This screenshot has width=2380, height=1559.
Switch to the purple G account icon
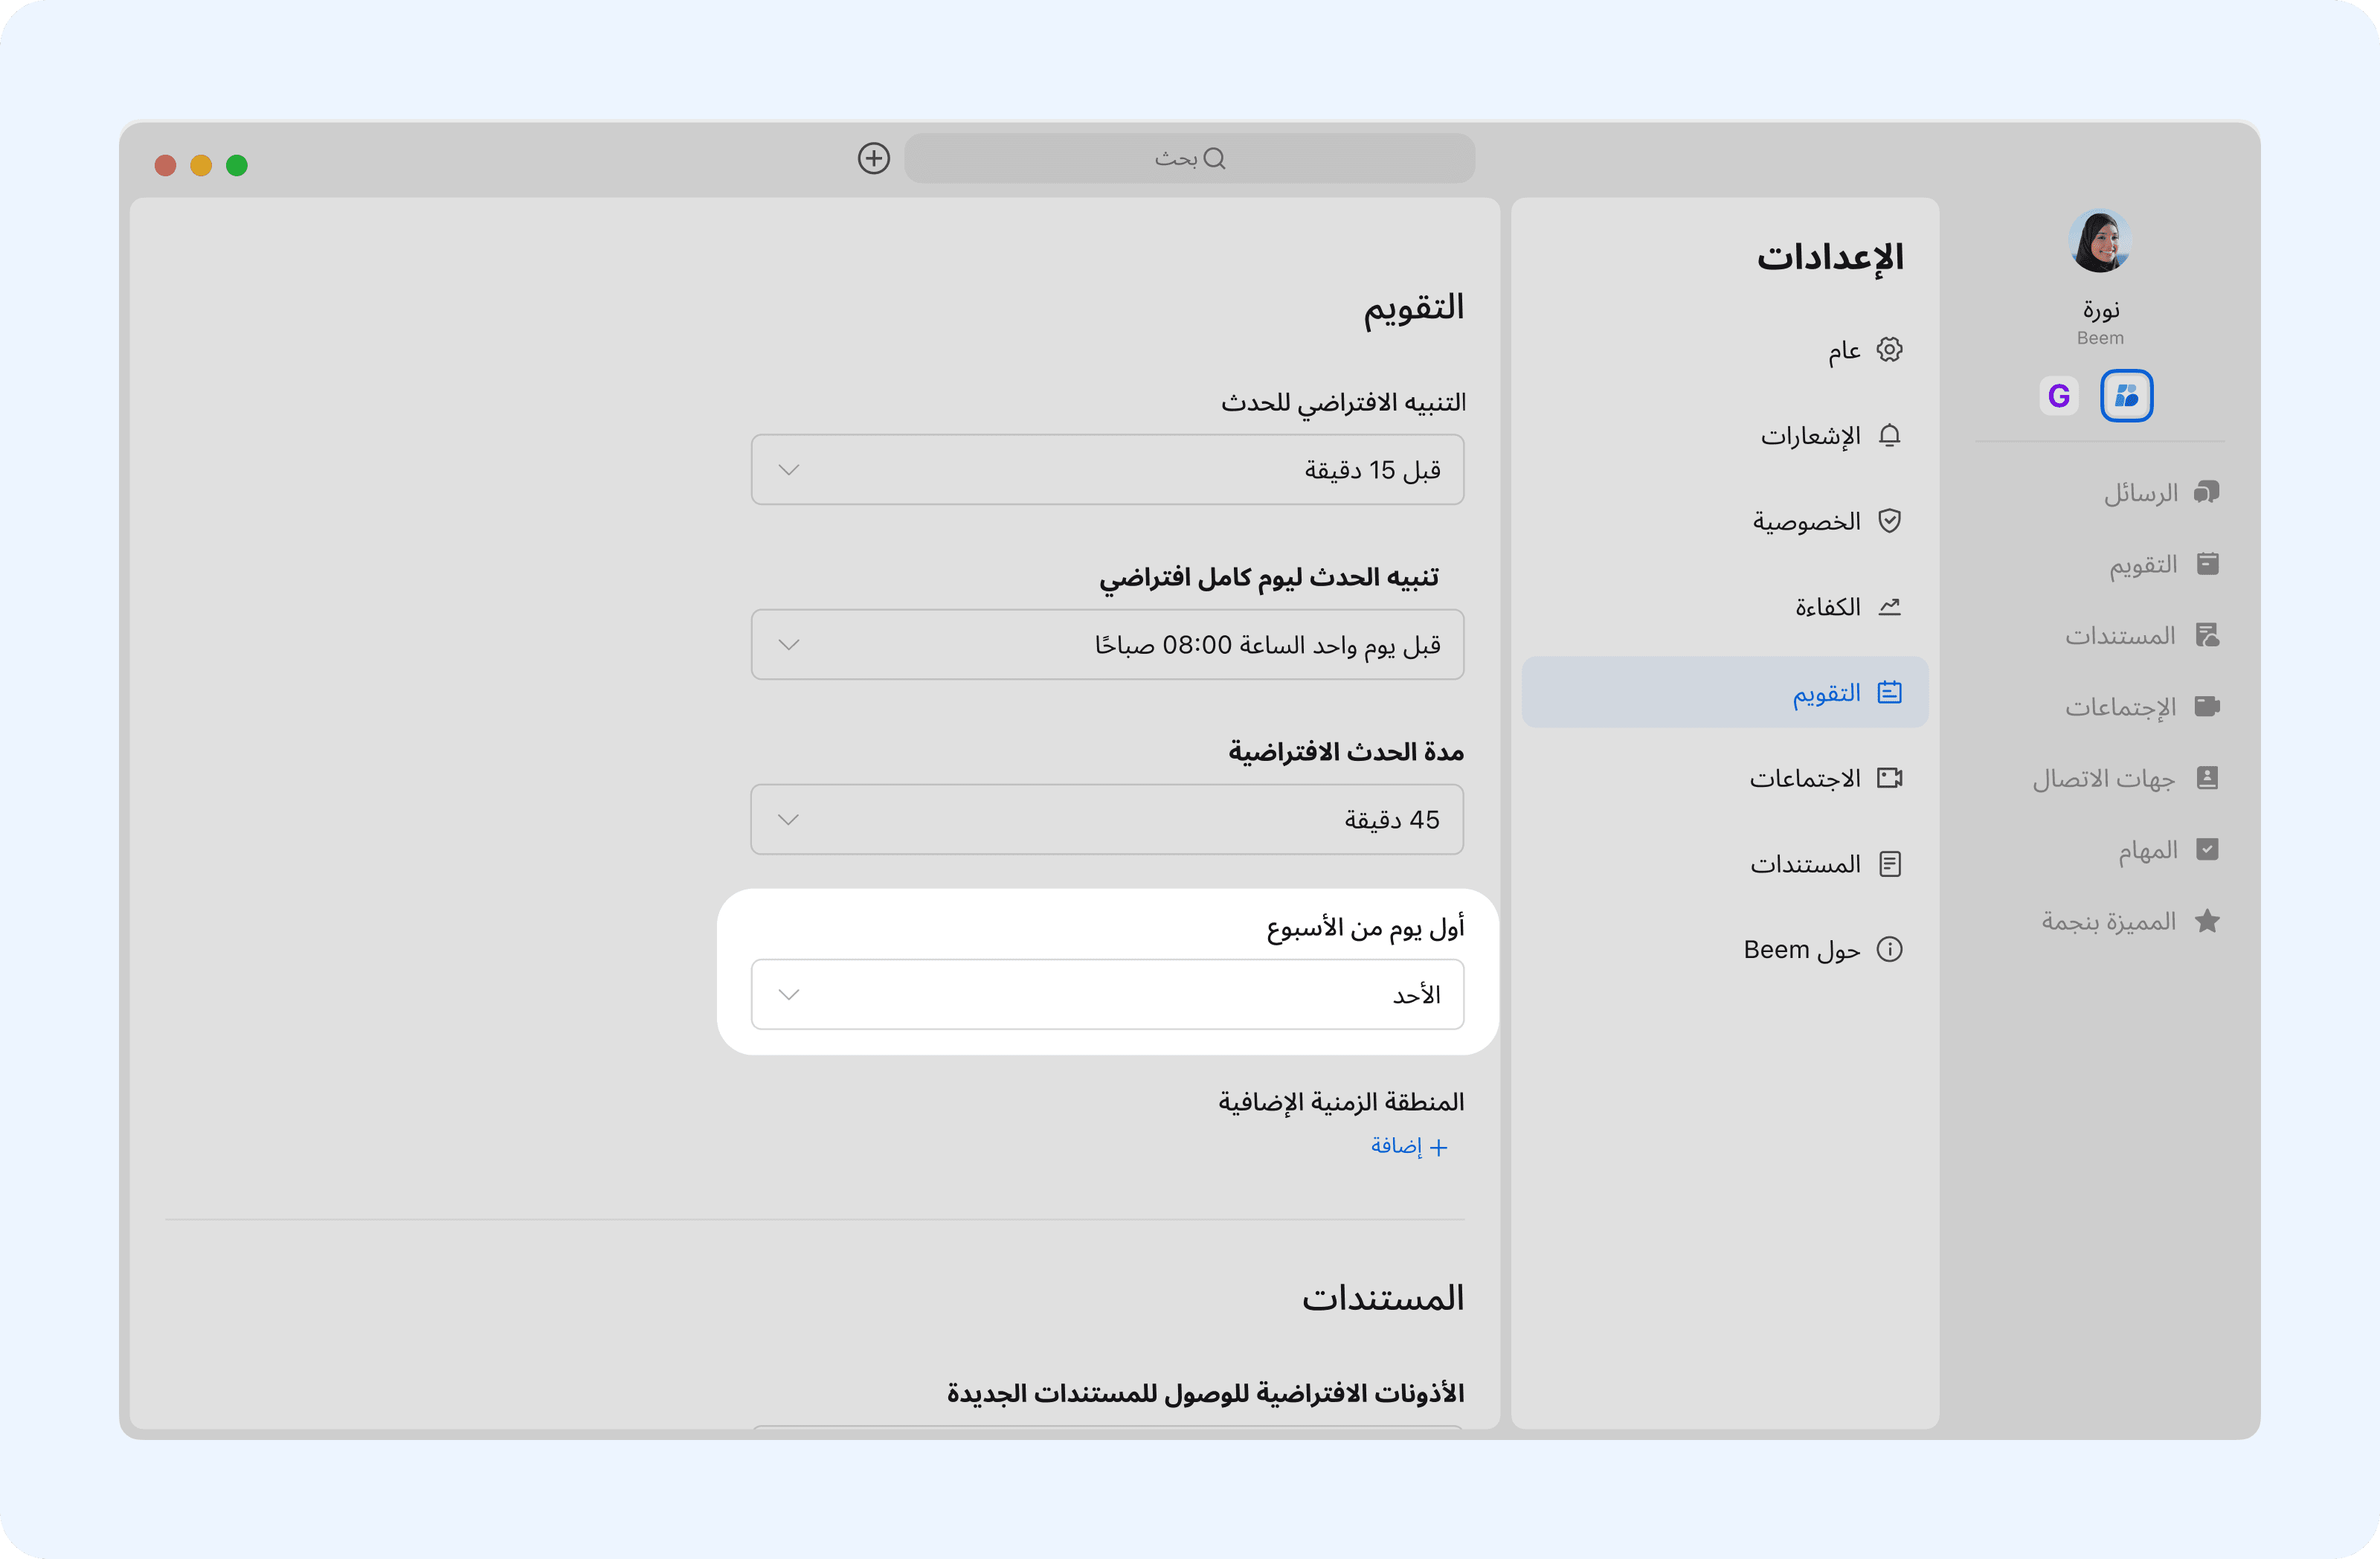point(2058,396)
